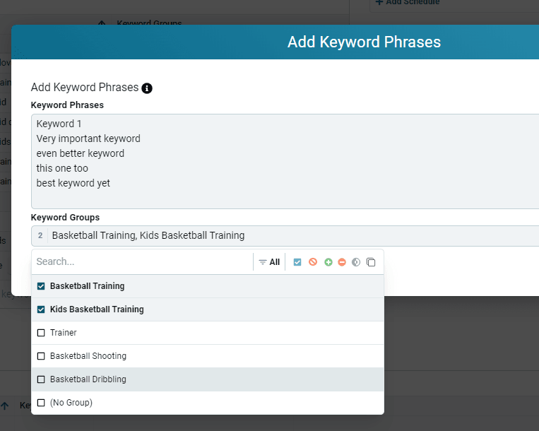Viewport: 539px width, 431px height.
Task: Uncheck the Kids Basketball Training checkbox
Action: coord(41,309)
